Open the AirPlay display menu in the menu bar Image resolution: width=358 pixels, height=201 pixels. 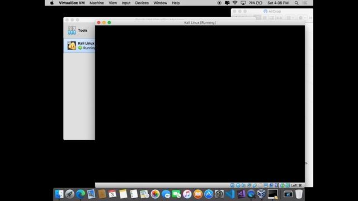click(x=243, y=3)
